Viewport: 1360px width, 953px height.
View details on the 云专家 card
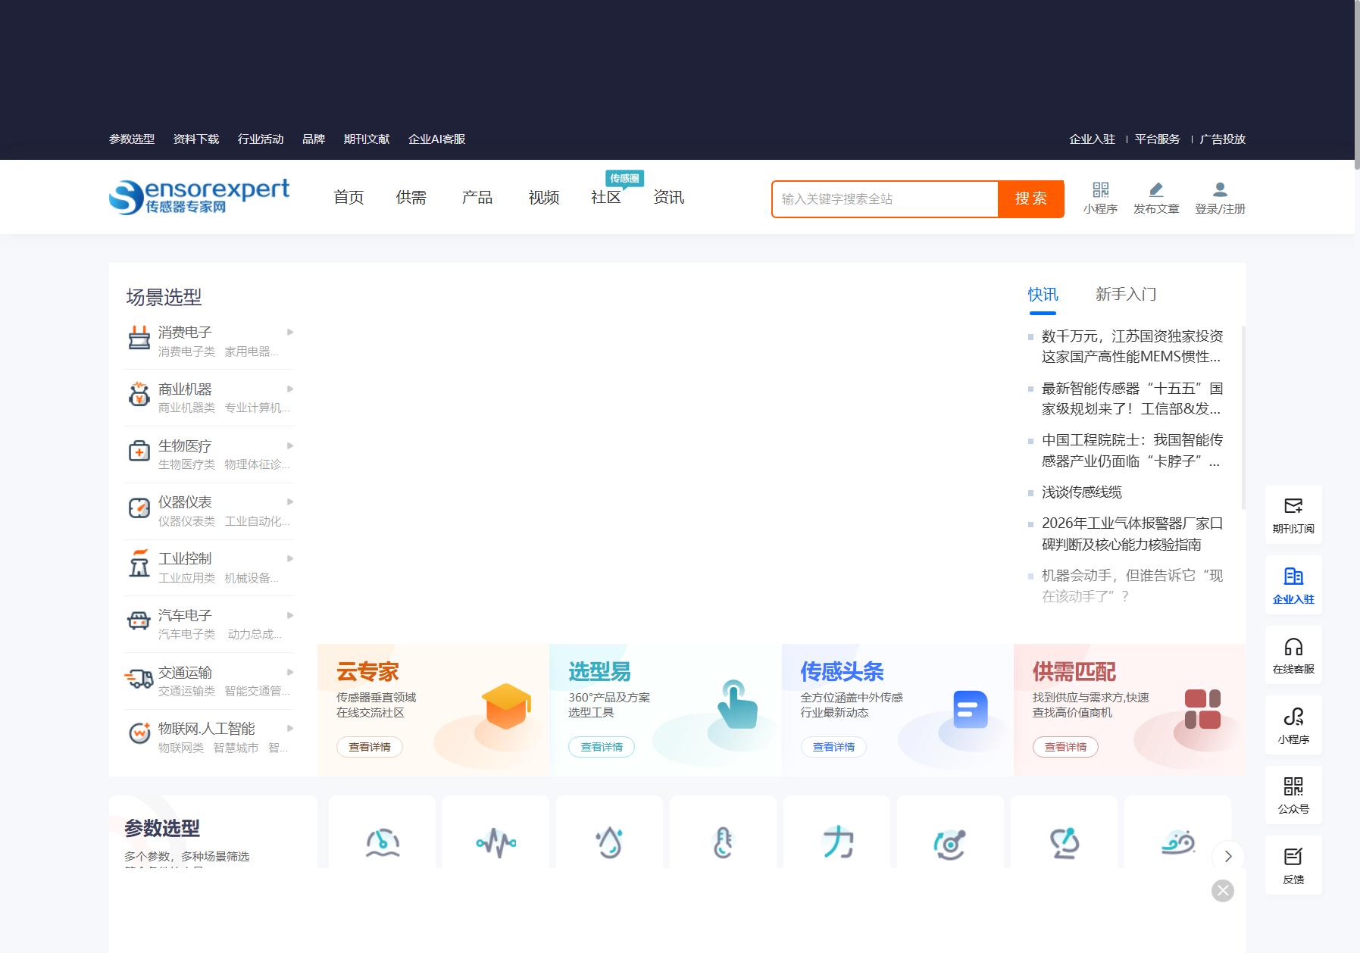370,747
